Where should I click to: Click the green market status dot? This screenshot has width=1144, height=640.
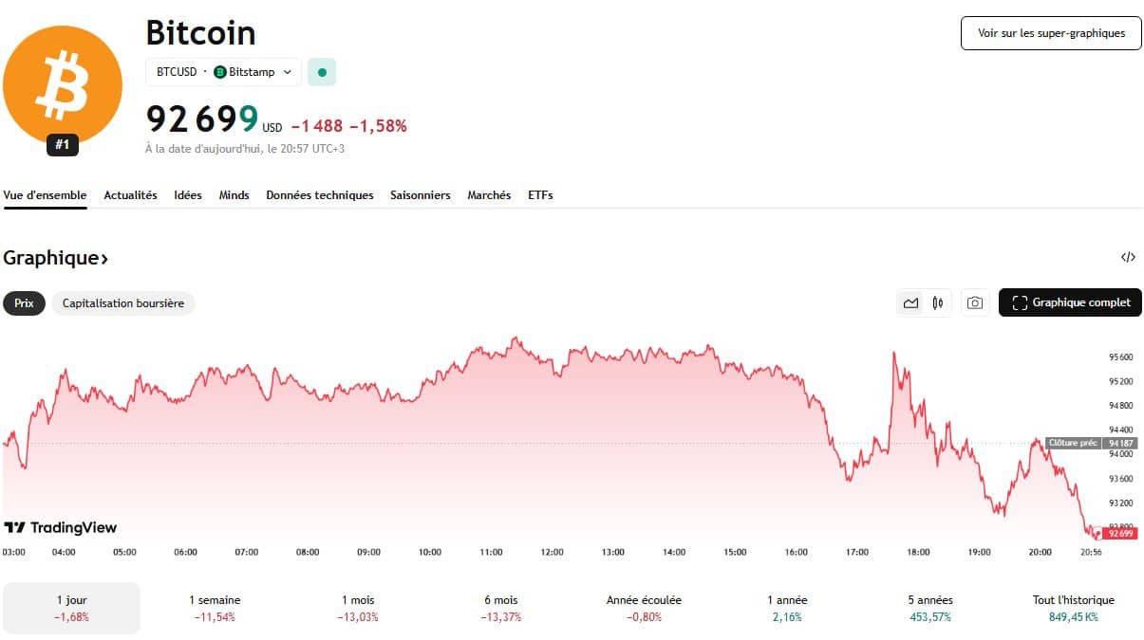tap(322, 72)
